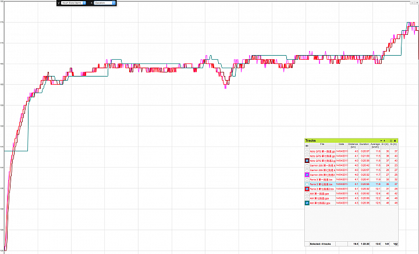Uncheck the red Fenix 3 track checkbox

pyautogui.click(x=307, y=189)
